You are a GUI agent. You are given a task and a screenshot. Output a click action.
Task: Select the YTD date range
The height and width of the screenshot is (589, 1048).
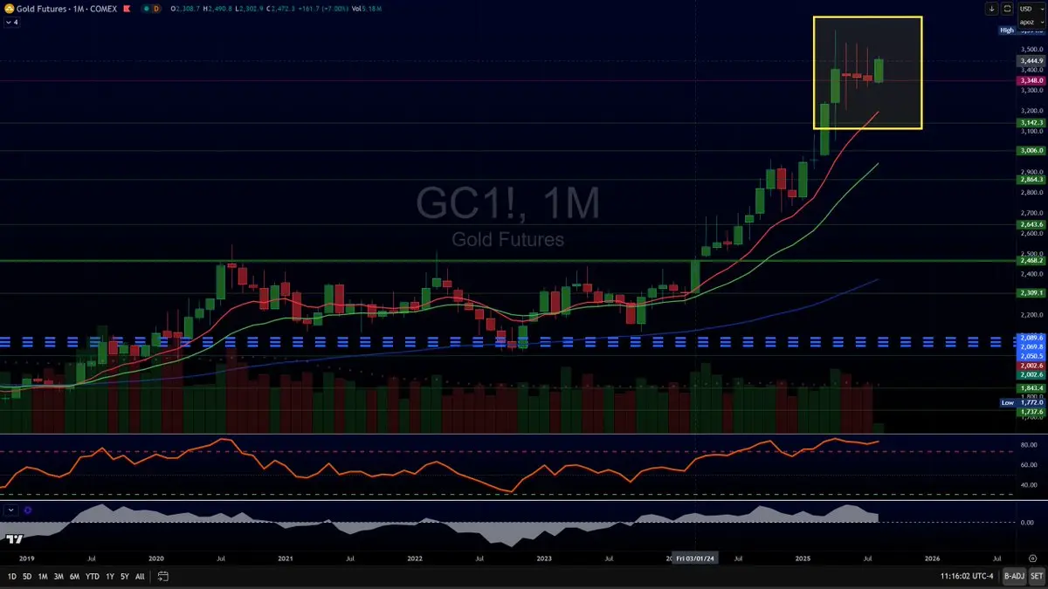point(93,576)
